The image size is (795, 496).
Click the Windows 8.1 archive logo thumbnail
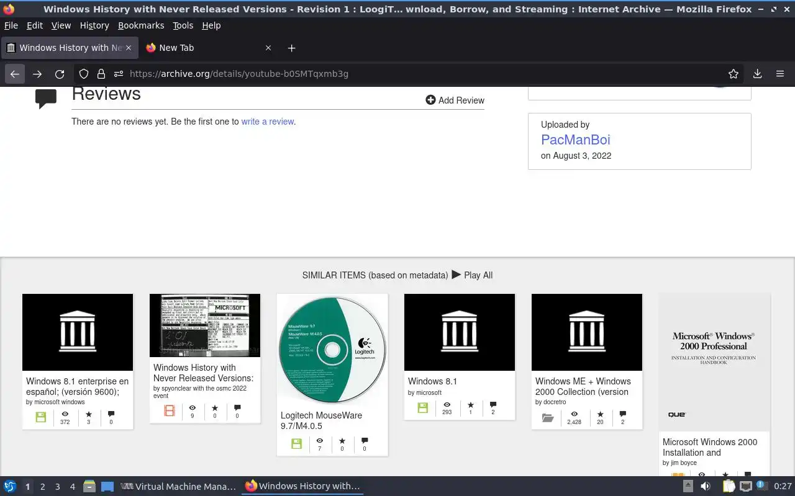[x=460, y=332]
